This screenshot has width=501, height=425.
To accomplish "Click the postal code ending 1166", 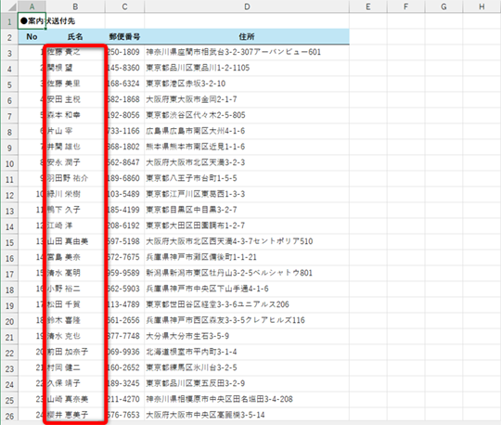I will coord(124,132).
